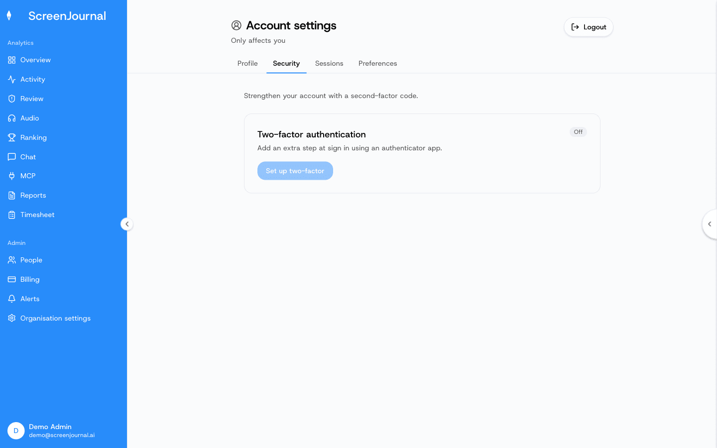Viewport: 717px width, 448px height.
Task: Click the Account settings heading text
Action: 291,25
